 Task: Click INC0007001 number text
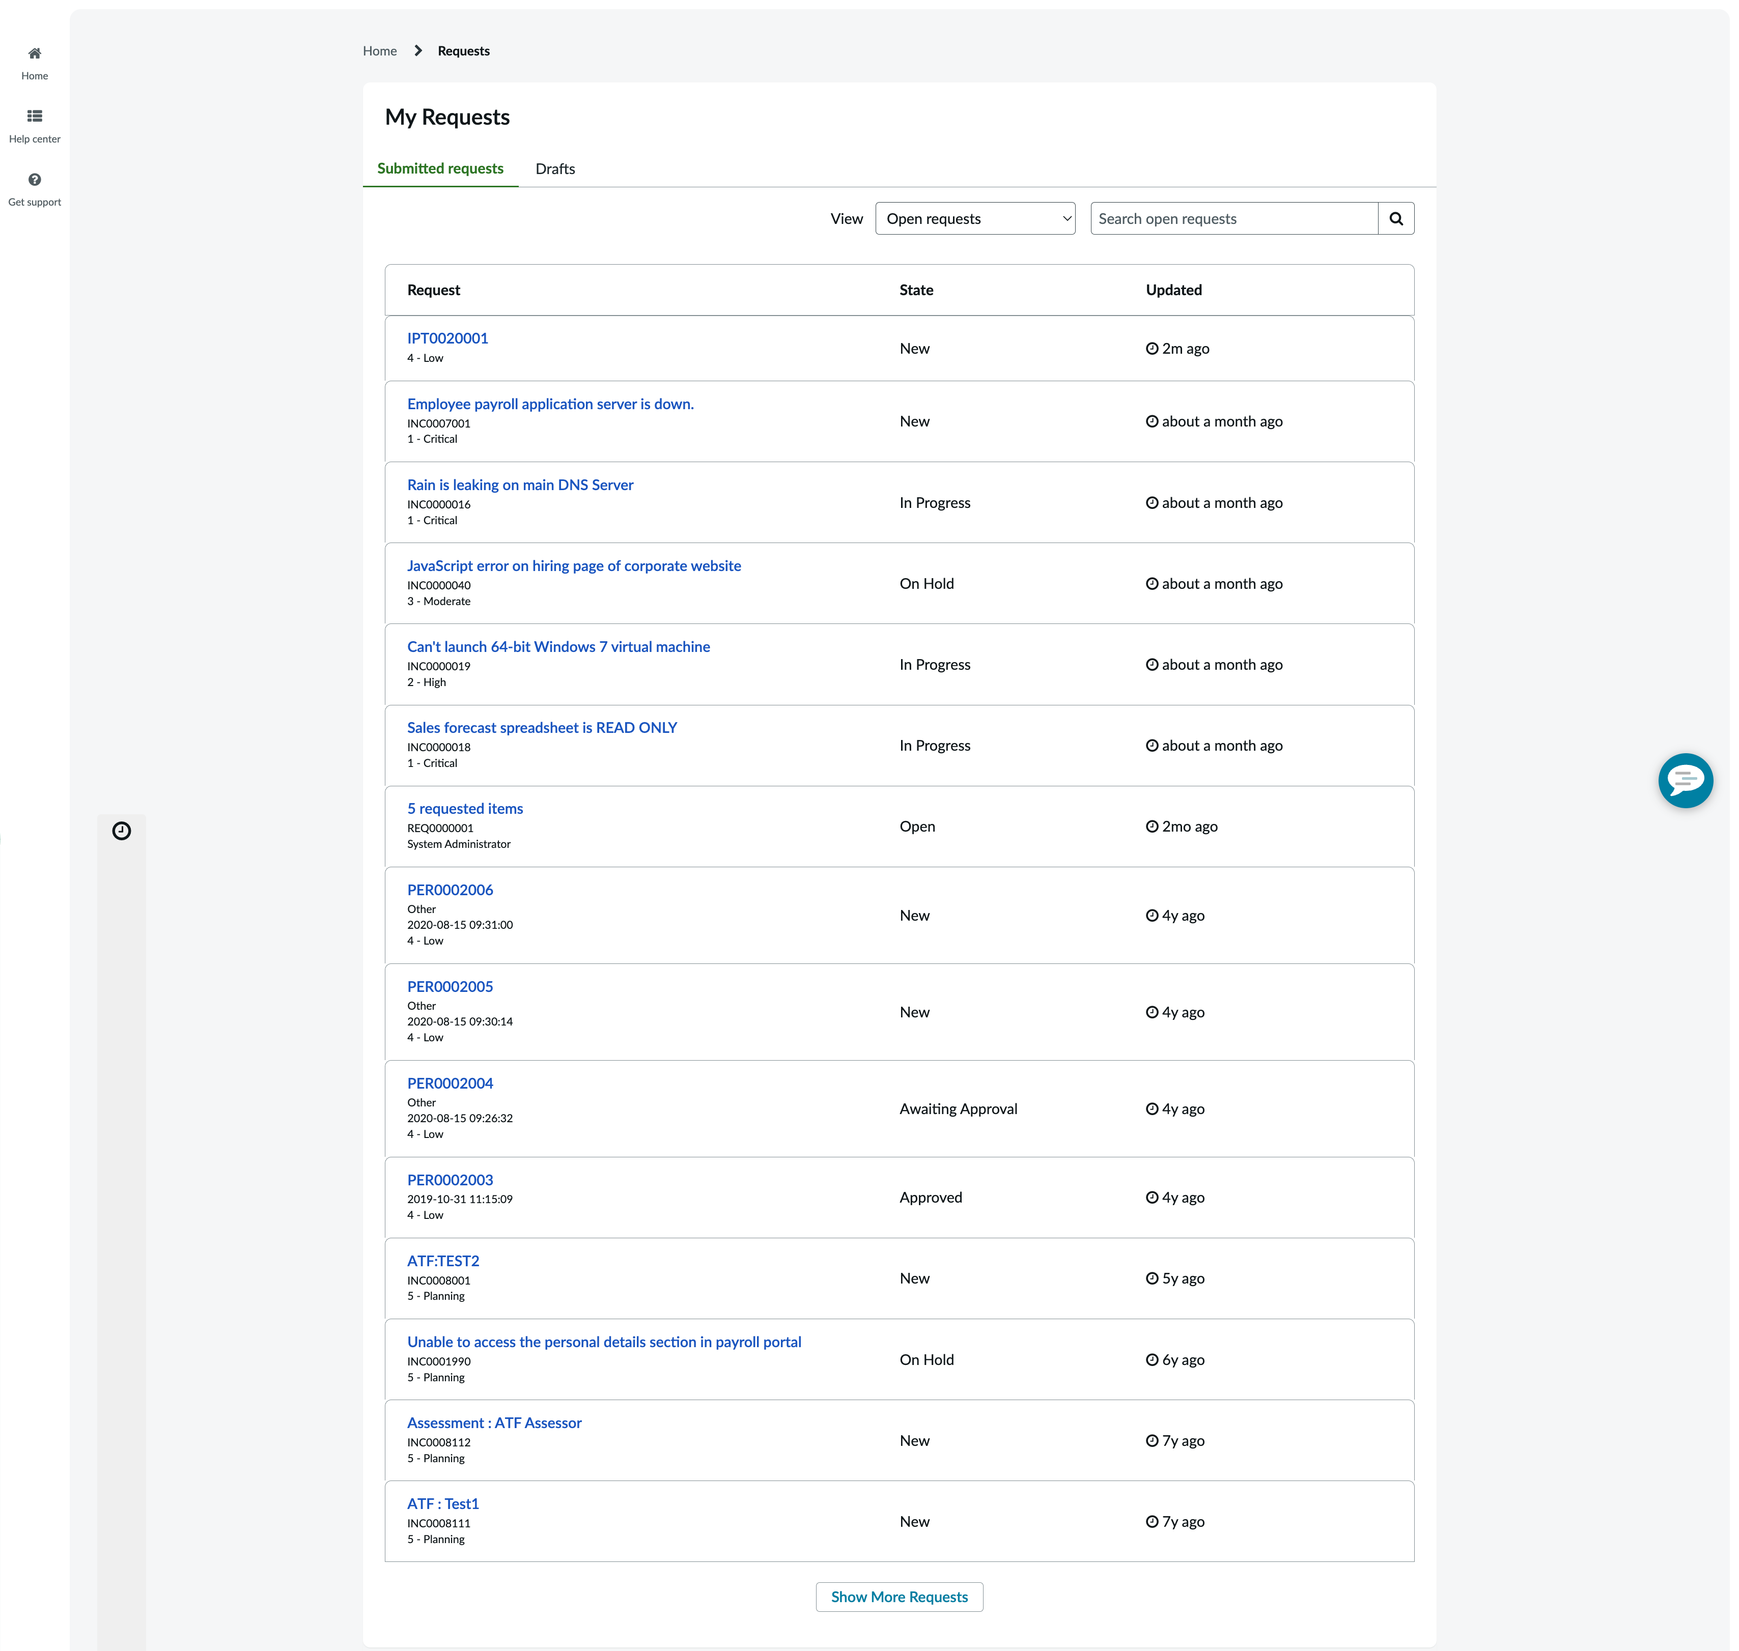[438, 423]
